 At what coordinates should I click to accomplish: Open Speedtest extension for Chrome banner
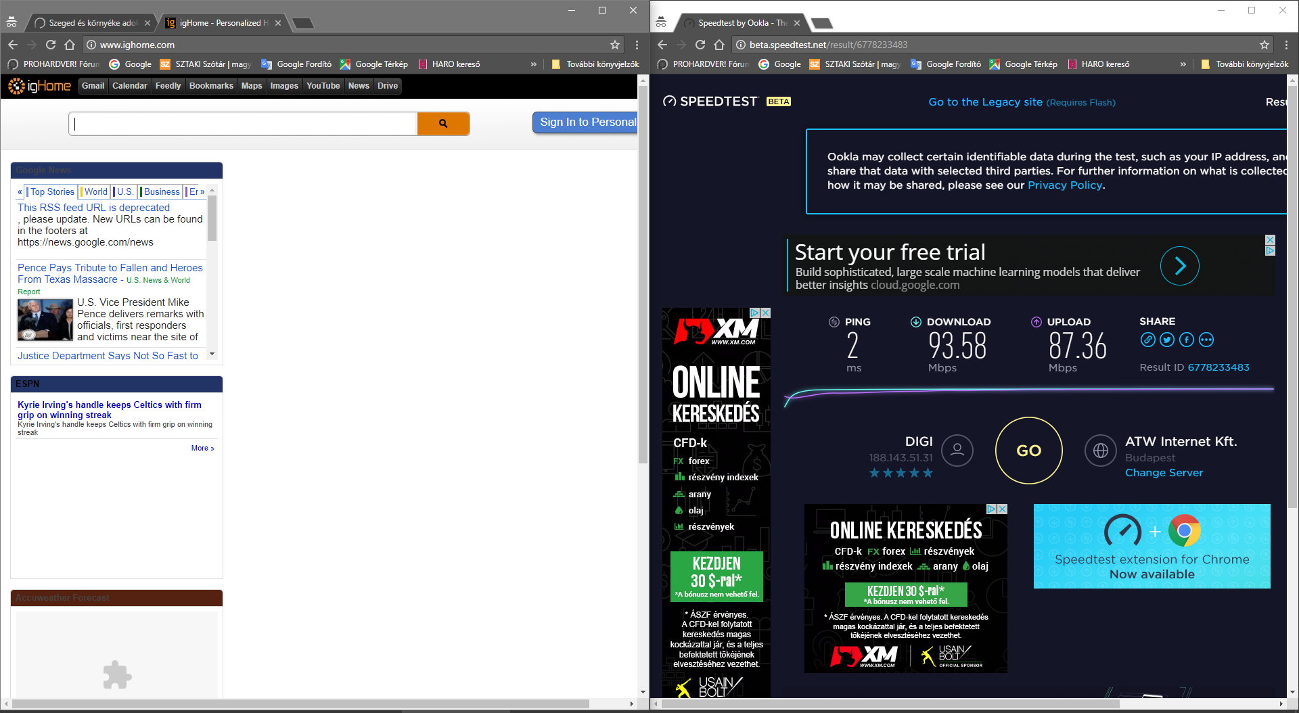pos(1152,546)
